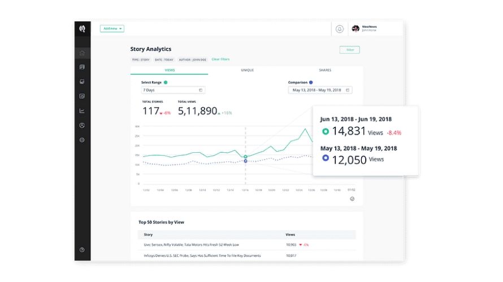Click the blue dot beside Comparison
503x282 pixels.
pyautogui.click(x=311, y=82)
